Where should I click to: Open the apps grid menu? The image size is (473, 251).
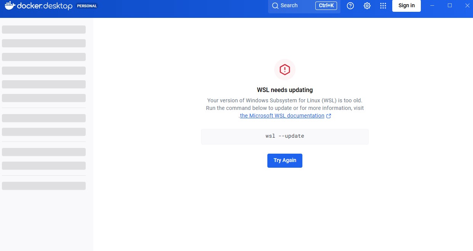383,6
